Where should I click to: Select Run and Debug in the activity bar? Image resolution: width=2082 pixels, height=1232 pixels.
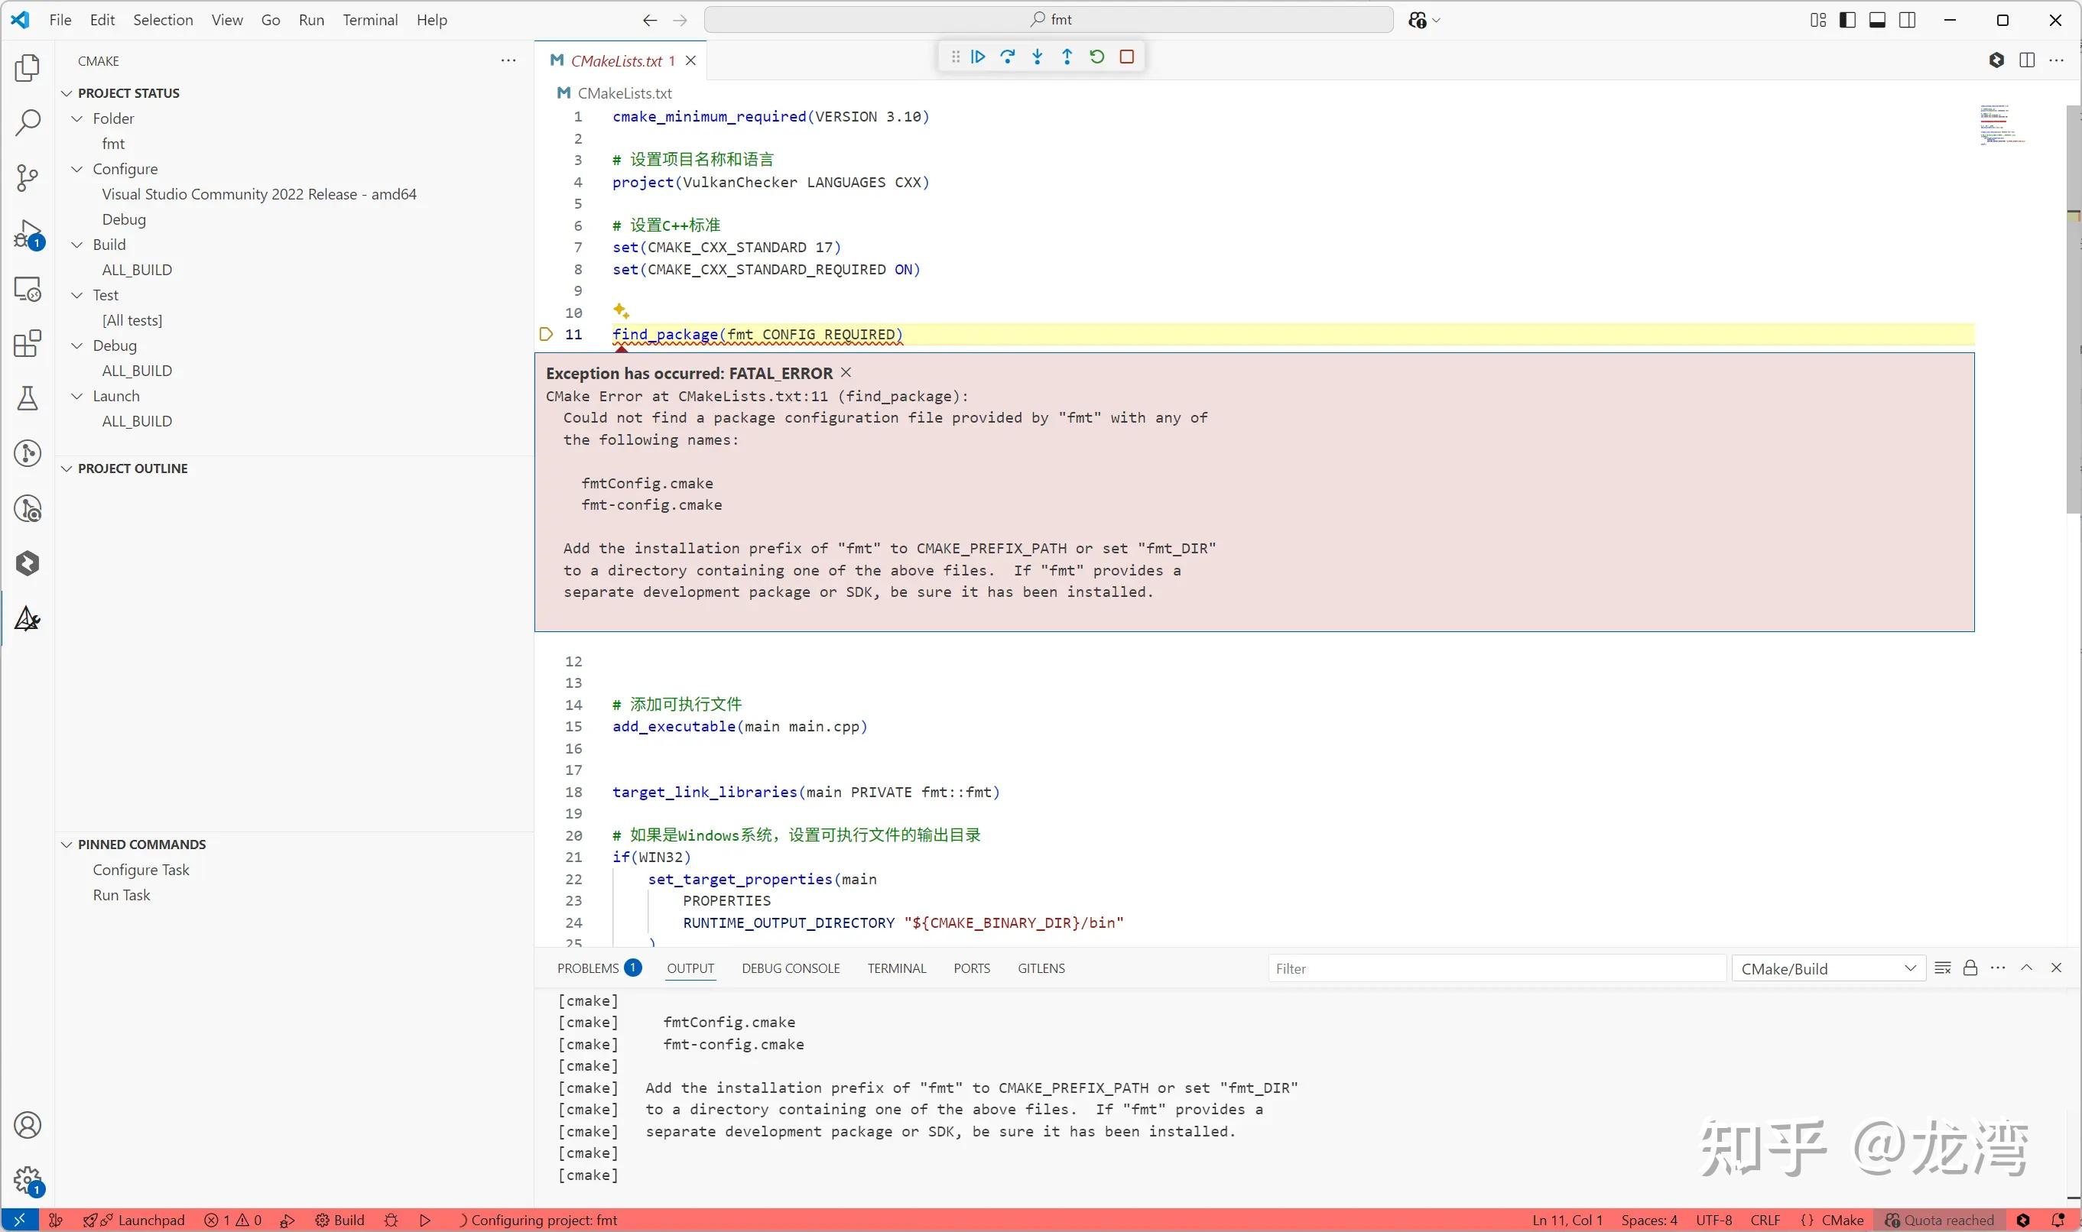(28, 233)
